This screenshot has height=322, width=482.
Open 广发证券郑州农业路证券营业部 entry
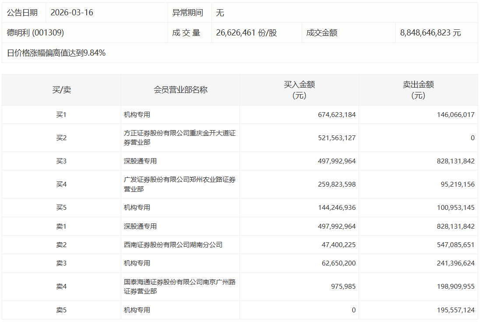pos(179,184)
